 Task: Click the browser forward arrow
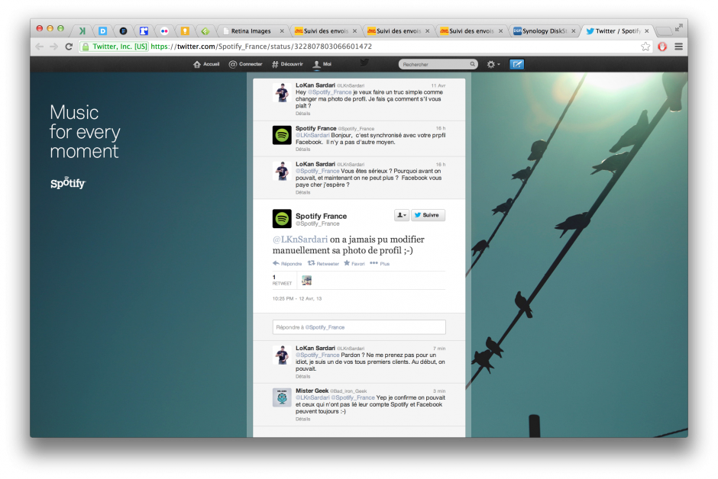point(54,47)
